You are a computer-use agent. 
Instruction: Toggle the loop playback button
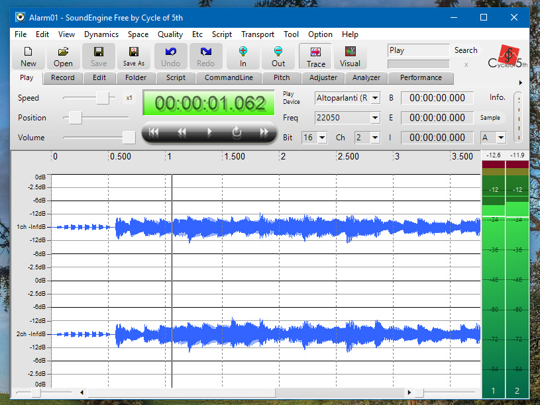(x=237, y=132)
